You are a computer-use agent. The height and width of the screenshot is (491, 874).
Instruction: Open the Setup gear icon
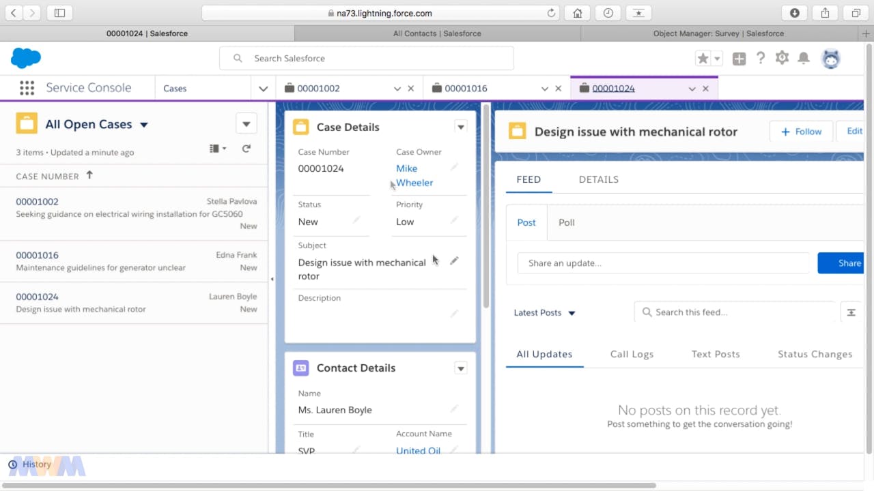[x=782, y=59]
